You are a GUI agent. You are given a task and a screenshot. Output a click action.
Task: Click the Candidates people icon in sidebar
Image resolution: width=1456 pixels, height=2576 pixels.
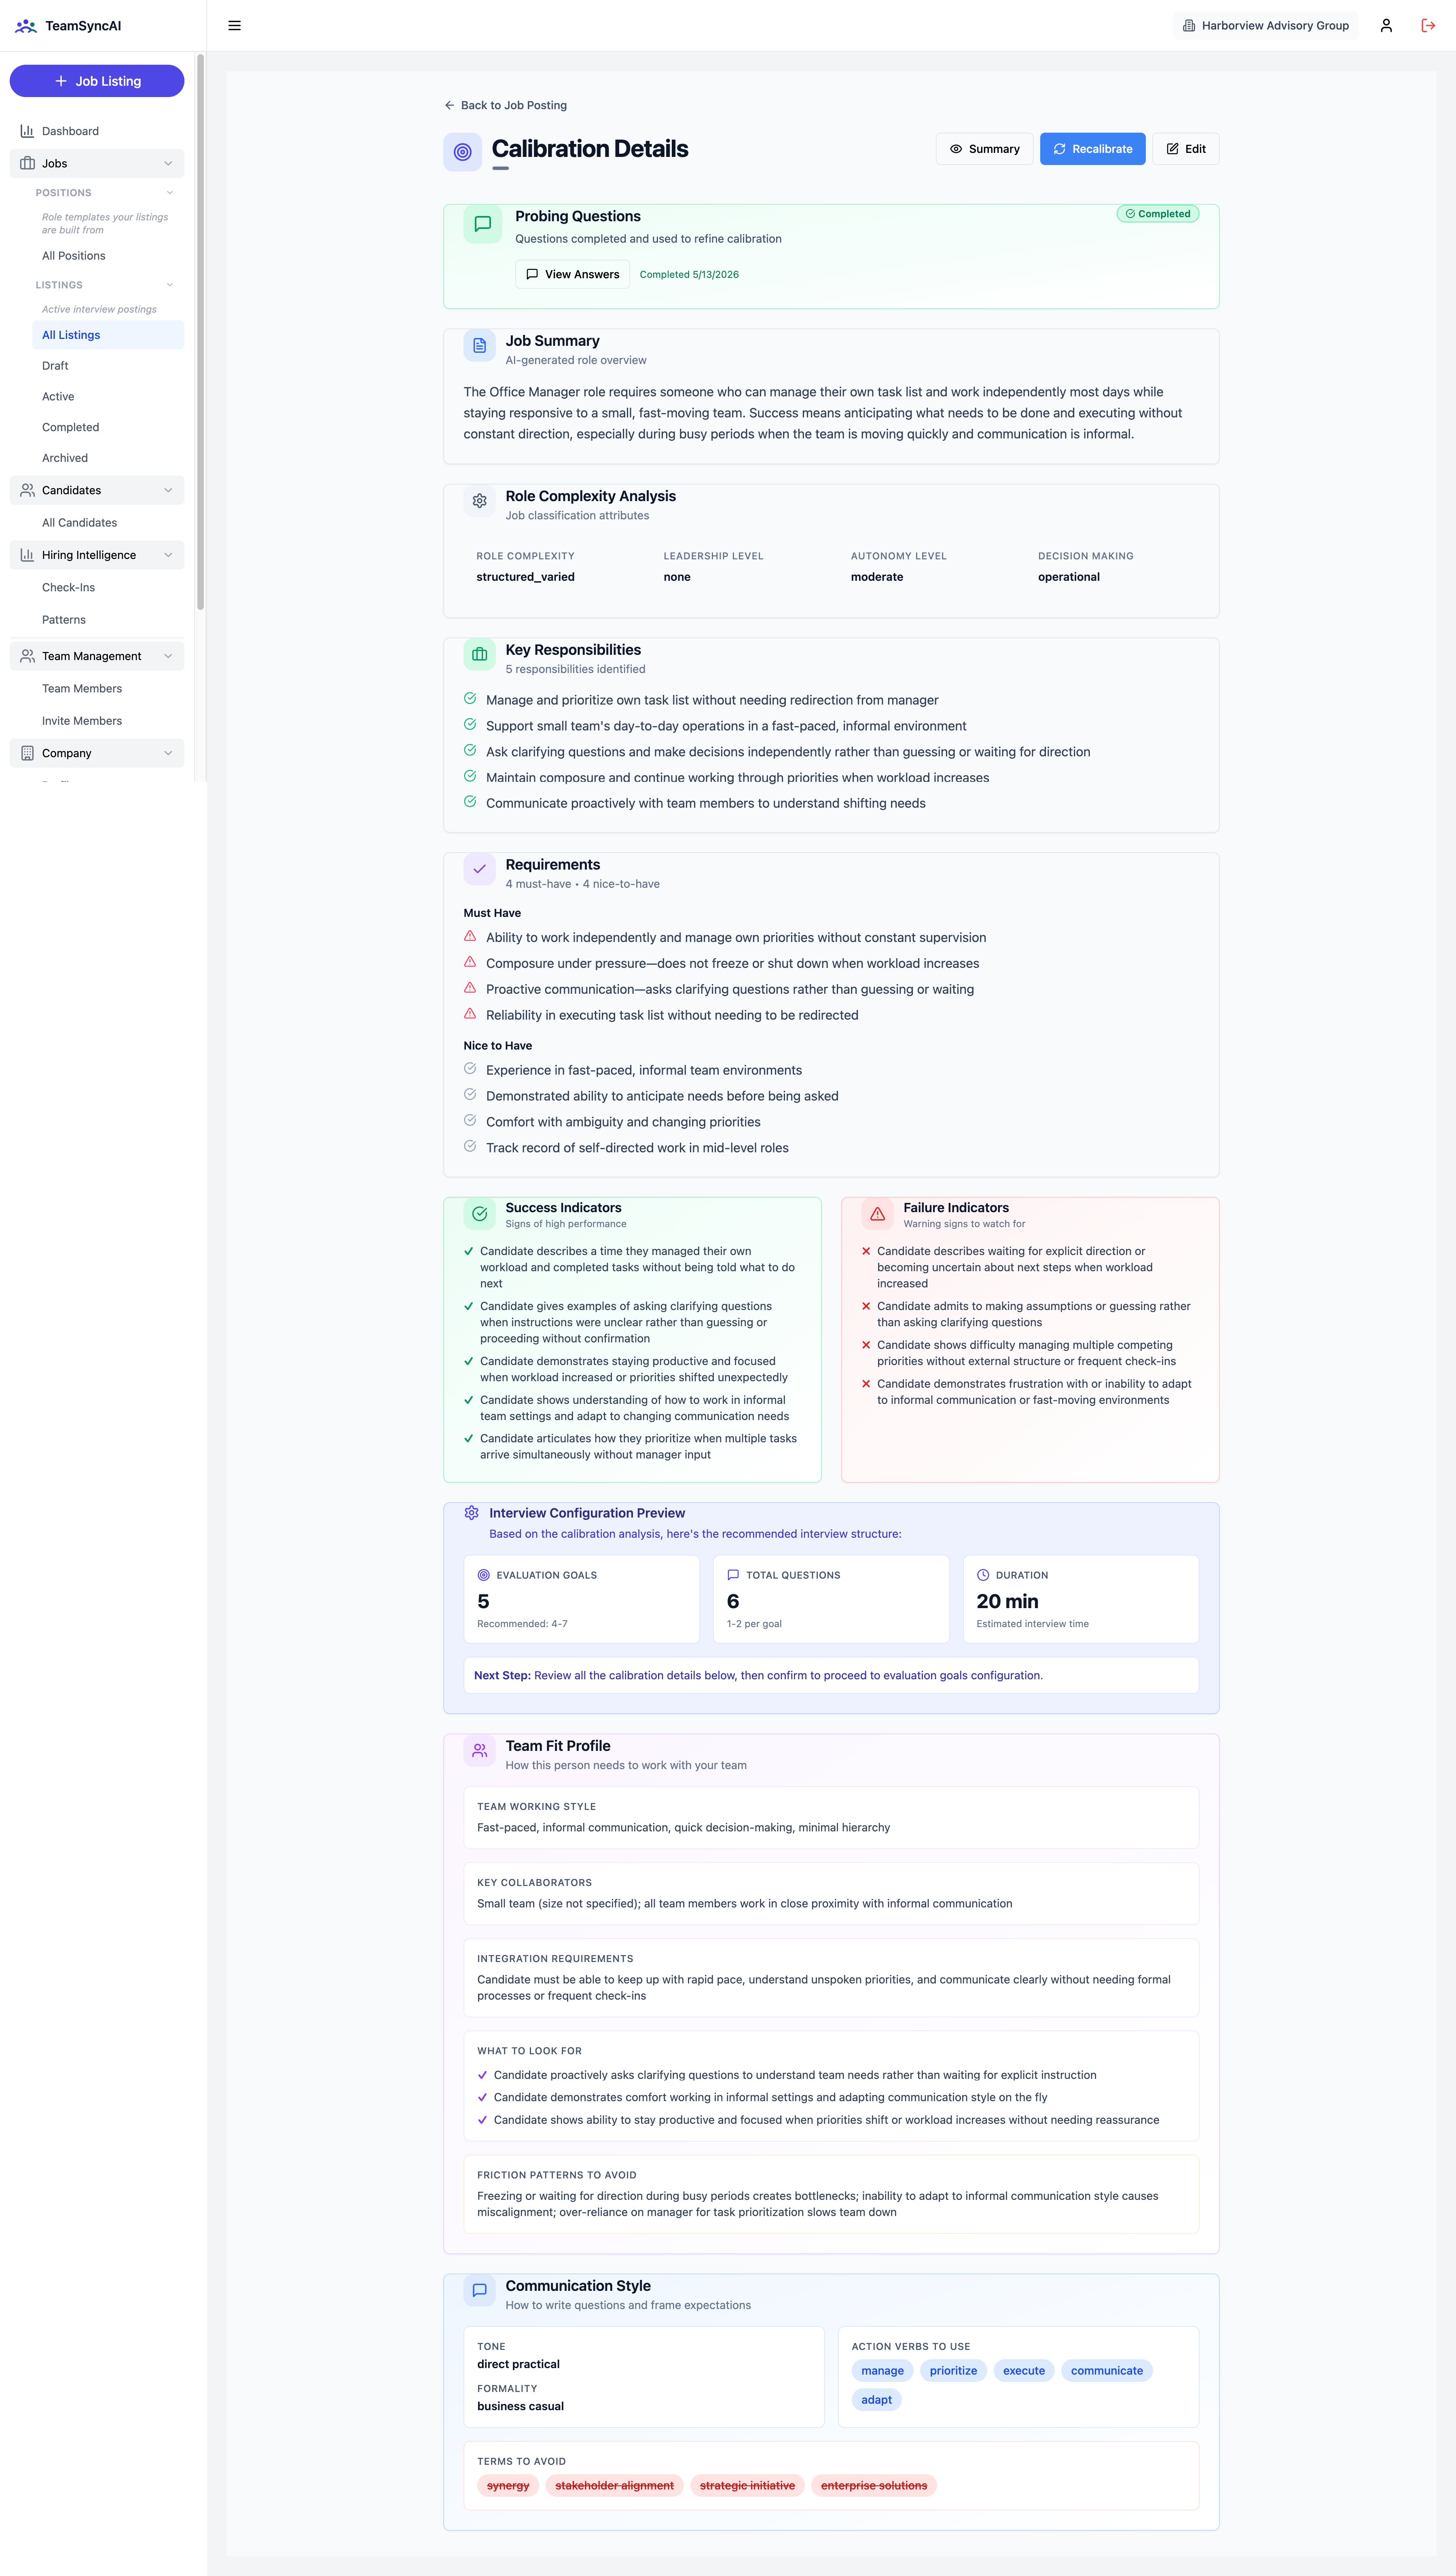27,490
